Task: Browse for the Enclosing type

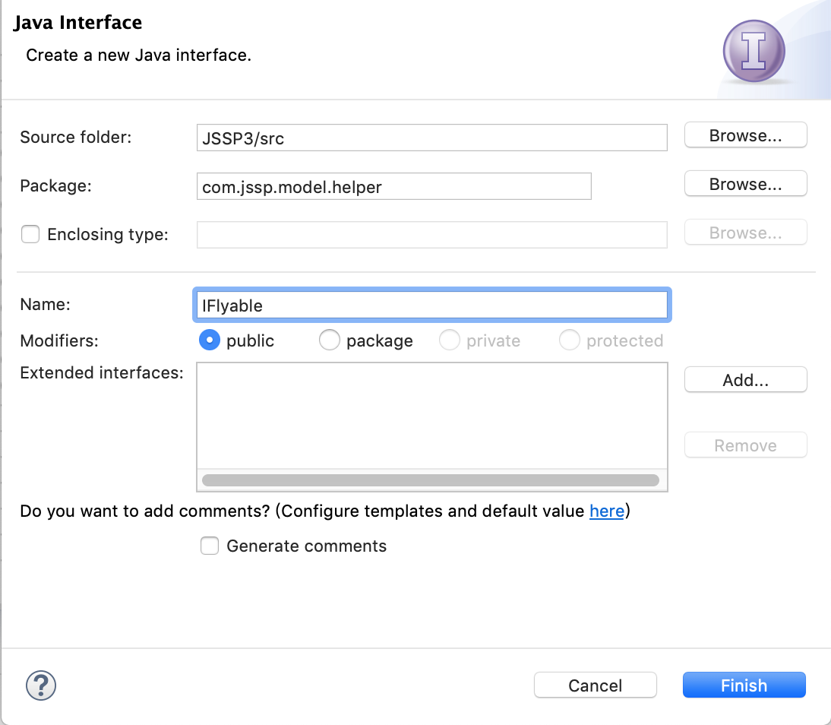Action: click(x=746, y=233)
